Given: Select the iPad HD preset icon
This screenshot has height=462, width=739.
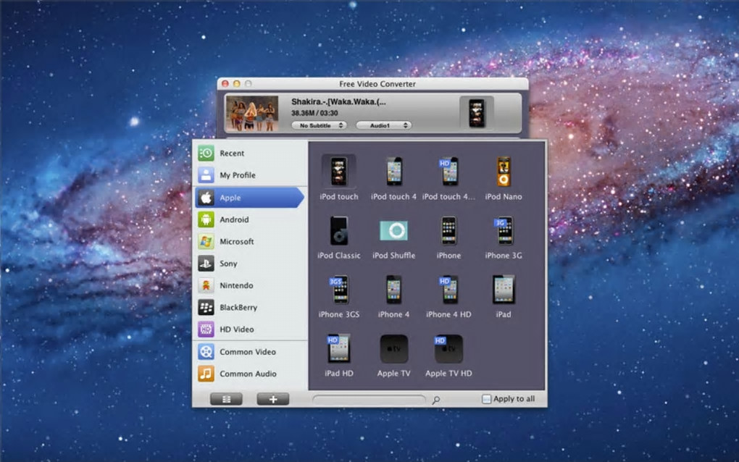Looking at the screenshot, I should click(x=338, y=349).
